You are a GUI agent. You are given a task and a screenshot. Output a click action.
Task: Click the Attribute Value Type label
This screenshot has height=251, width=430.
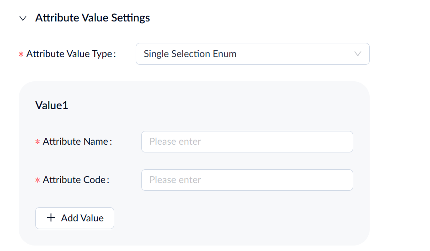(70, 54)
